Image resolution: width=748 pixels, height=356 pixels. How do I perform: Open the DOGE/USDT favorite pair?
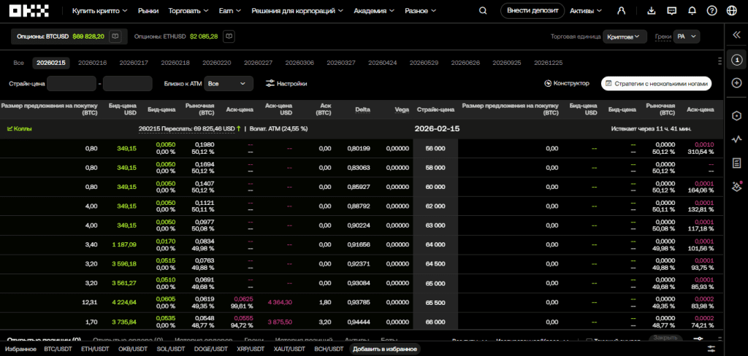pos(211,349)
